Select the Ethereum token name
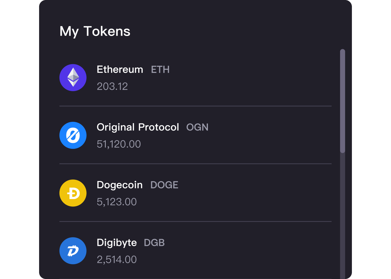Viewport: 391px width, 279px height. coord(120,69)
